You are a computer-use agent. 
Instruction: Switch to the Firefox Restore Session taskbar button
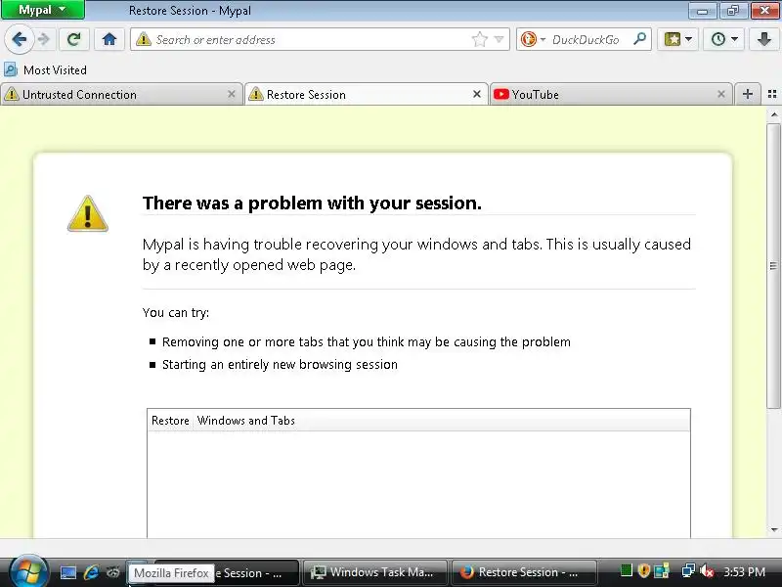(x=524, y=572)
